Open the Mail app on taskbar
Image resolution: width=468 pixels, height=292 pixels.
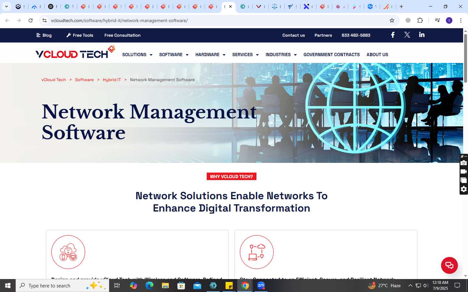click(197, 286)
